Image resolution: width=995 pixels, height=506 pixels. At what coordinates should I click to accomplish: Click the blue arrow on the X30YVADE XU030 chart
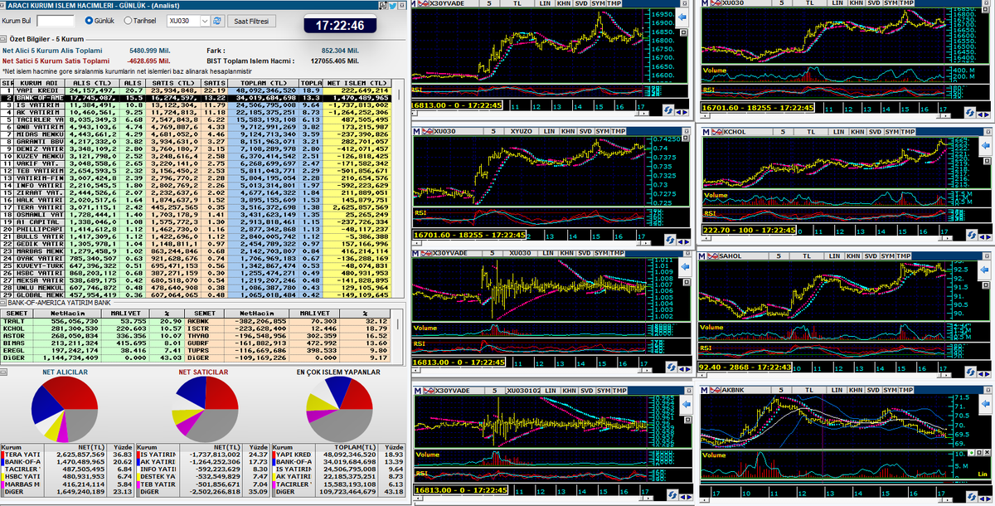tap(685, 266)
